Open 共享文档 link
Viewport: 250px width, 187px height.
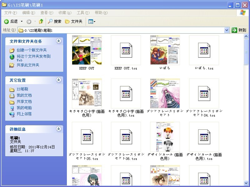24,102
